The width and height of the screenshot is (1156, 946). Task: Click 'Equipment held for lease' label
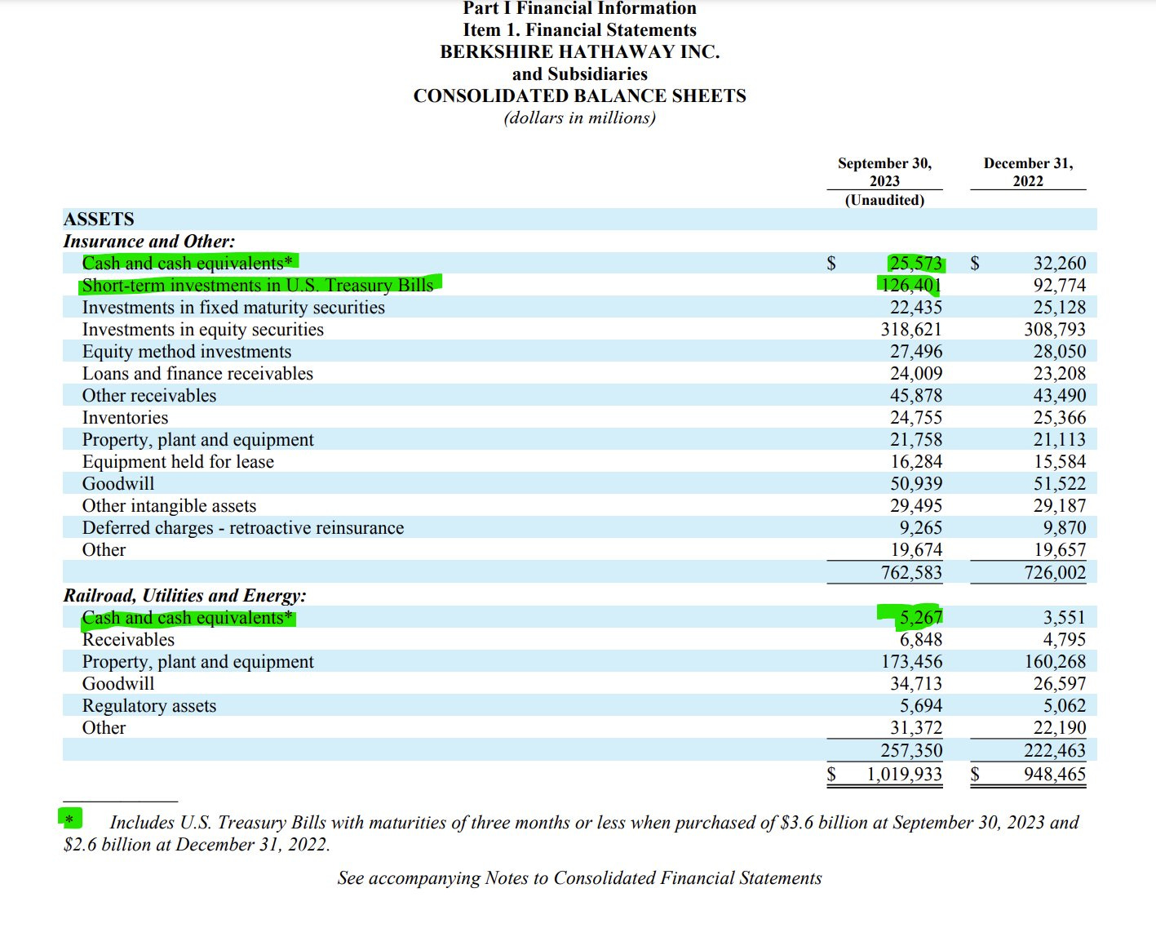[x=178, y=461]
